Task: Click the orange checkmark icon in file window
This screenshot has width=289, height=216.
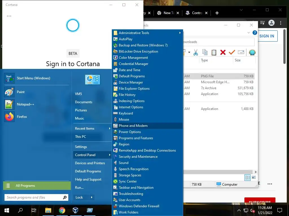Action: coord(232,52)
